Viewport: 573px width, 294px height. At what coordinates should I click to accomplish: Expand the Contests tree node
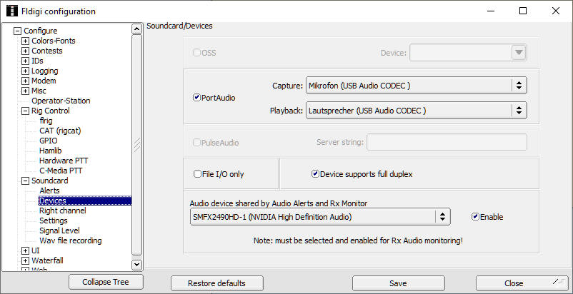(26, 51)
